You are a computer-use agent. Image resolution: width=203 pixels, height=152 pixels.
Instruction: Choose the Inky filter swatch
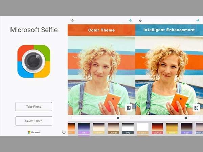[128, 128]
